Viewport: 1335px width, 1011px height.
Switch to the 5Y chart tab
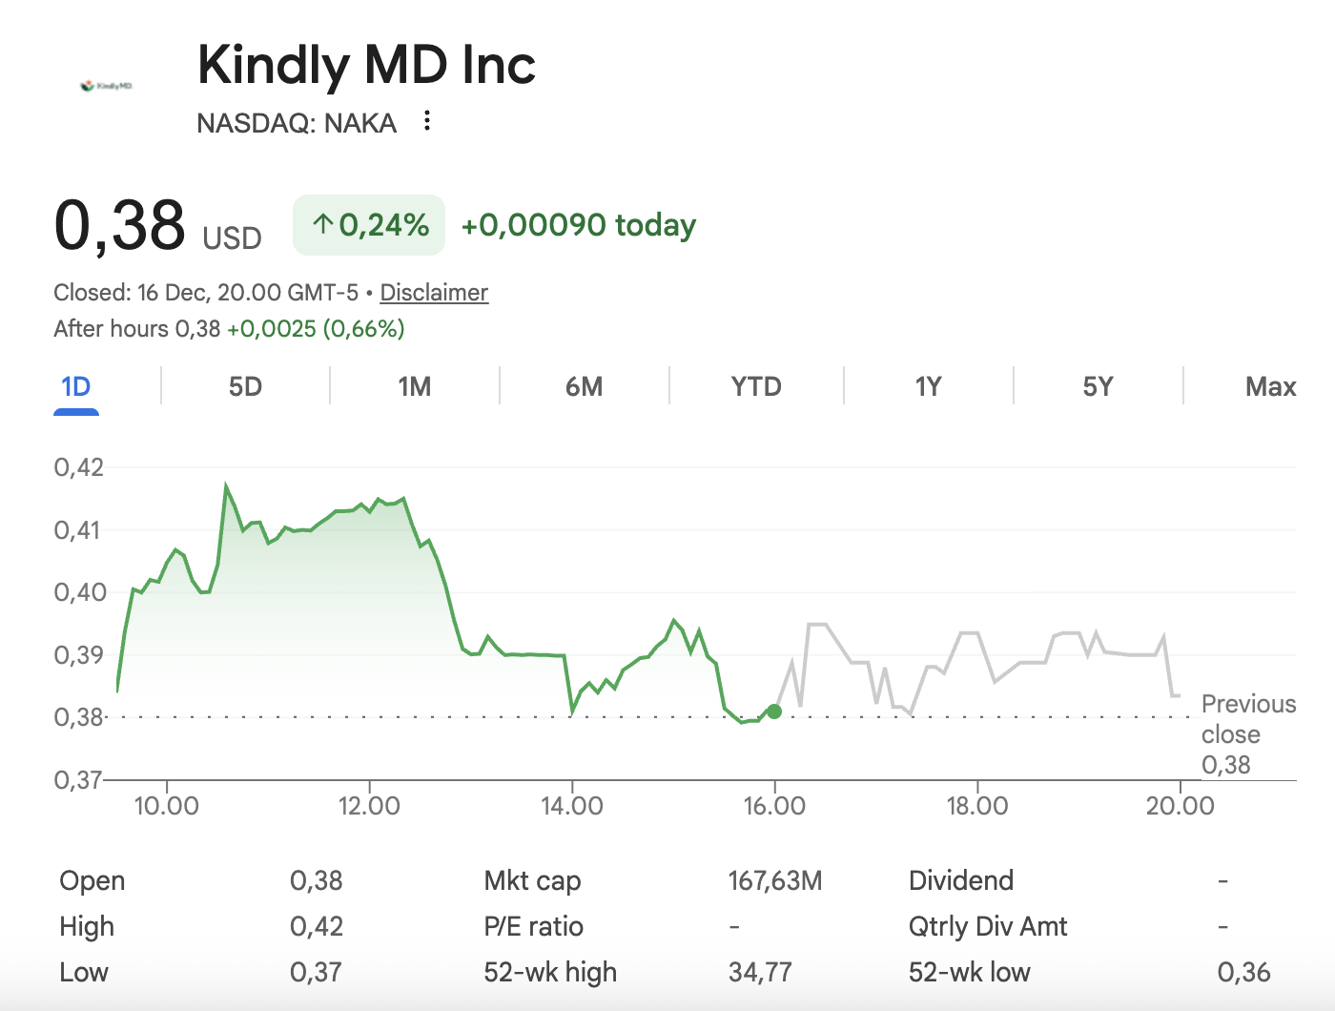coord(1098,387)
